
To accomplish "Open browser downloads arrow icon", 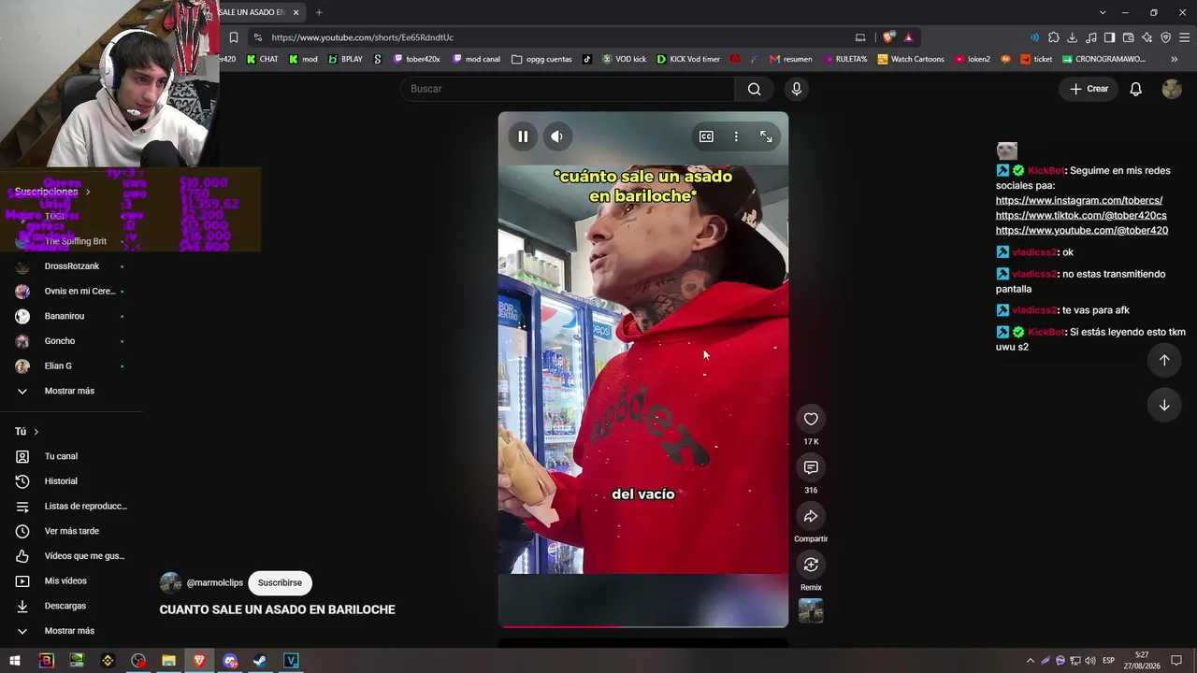I will point(1072,37).
